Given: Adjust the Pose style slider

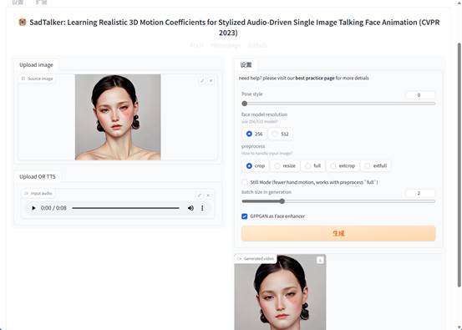Looking at the screenshot, I should coord(338,104).
